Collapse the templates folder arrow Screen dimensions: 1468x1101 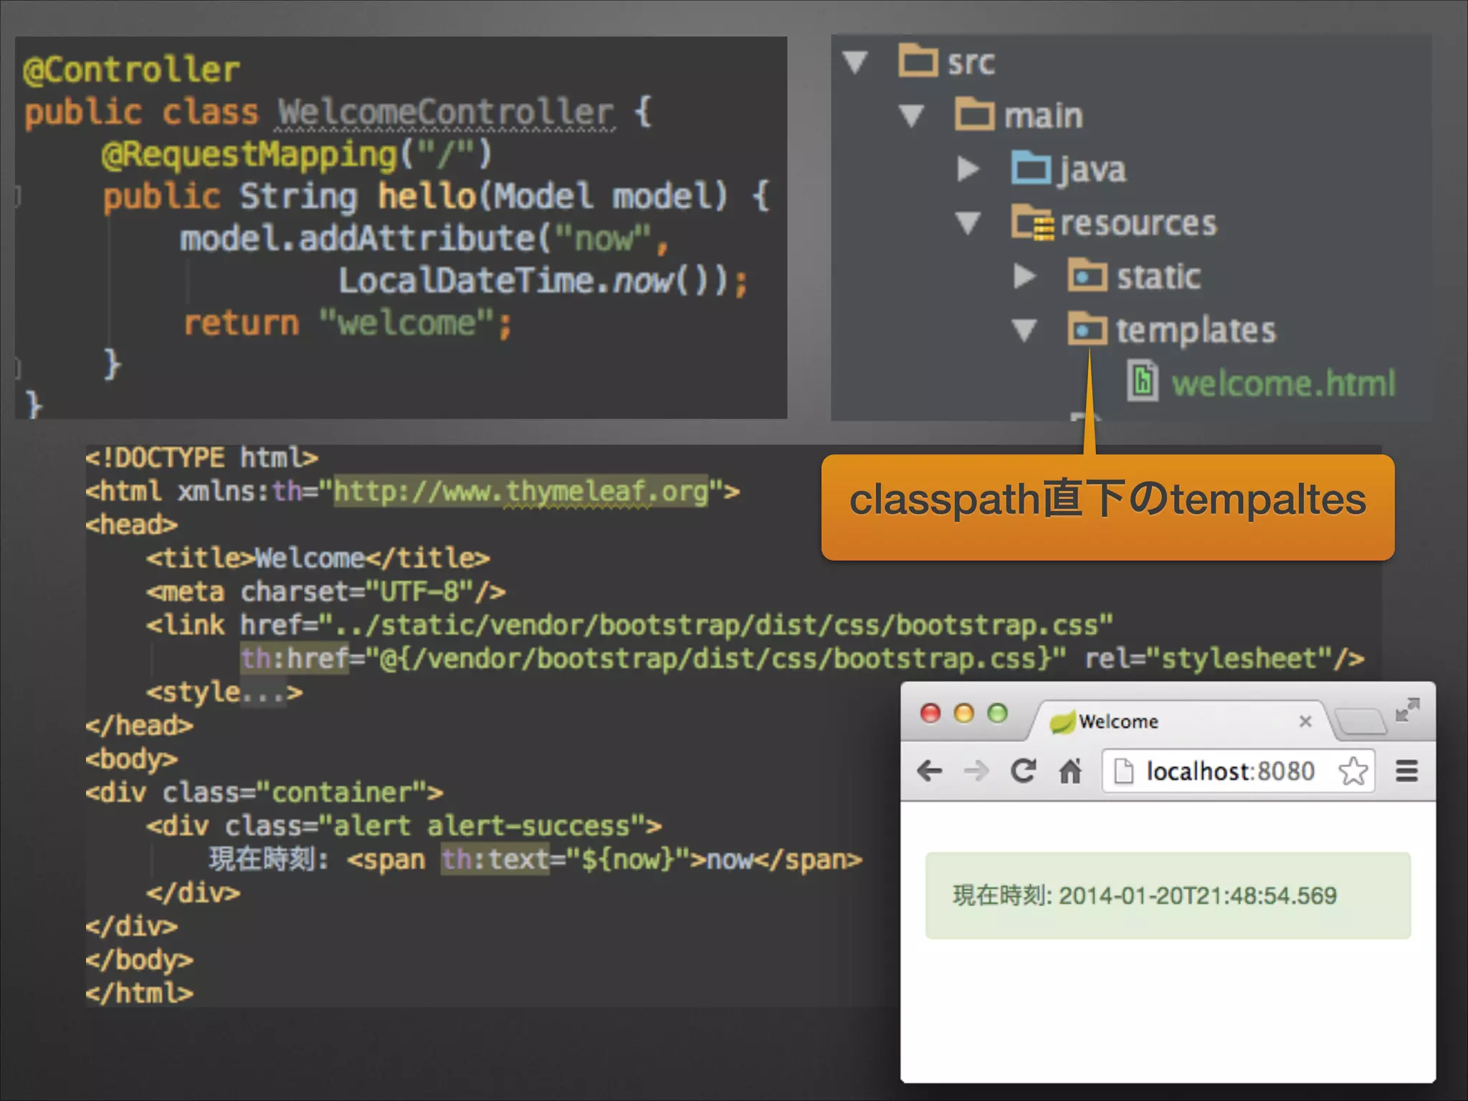1024,330
